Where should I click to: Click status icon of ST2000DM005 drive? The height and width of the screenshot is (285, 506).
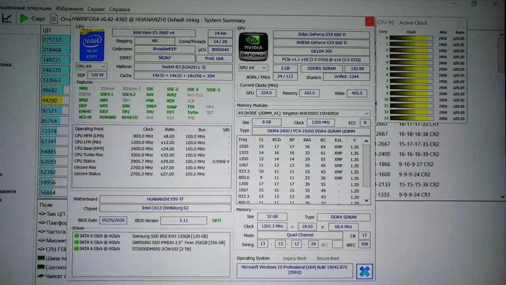point(76,249)
